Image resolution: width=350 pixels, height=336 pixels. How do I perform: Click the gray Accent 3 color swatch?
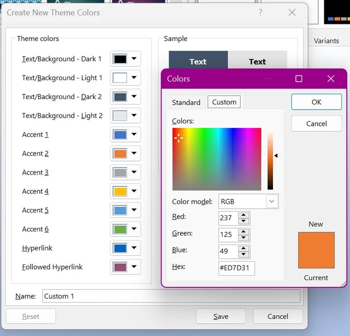click(x=120, y=172)
